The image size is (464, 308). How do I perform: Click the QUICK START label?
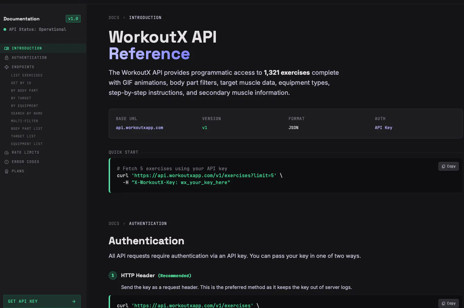click(x=123, y=152)
